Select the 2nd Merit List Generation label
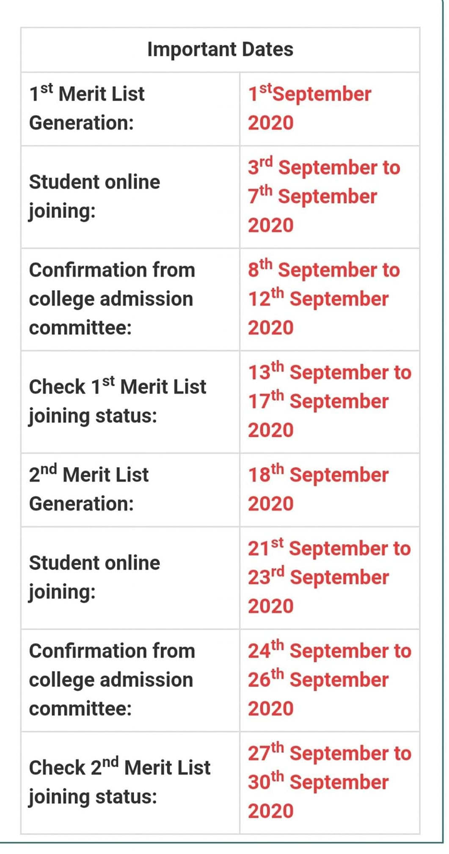The image size is (449, 854). coord(89,490)
